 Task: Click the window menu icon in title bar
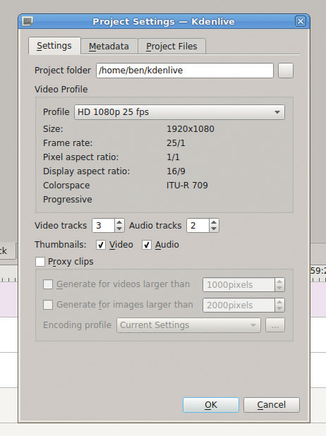coord(28,21)
